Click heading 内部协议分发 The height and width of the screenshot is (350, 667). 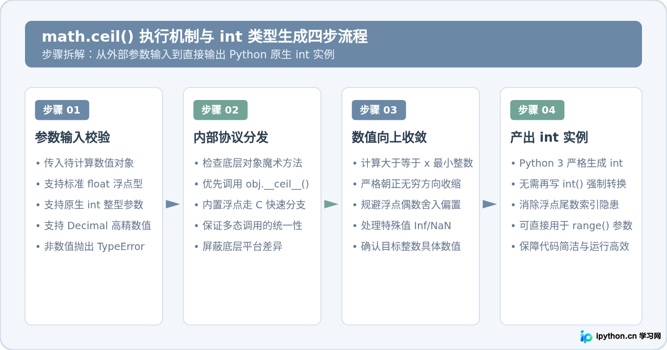tap(231, 137)
